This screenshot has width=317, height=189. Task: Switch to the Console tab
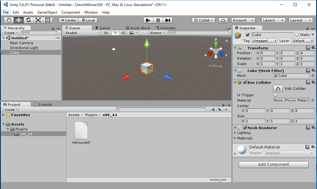pos(43,105)
